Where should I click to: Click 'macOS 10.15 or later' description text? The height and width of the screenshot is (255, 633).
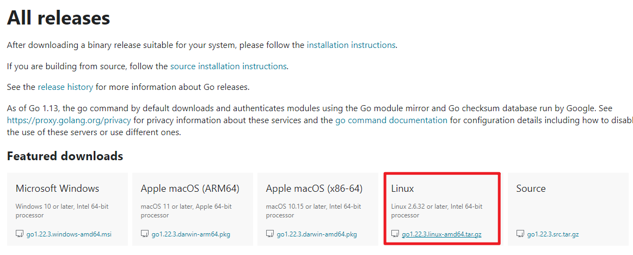point(314,210)
